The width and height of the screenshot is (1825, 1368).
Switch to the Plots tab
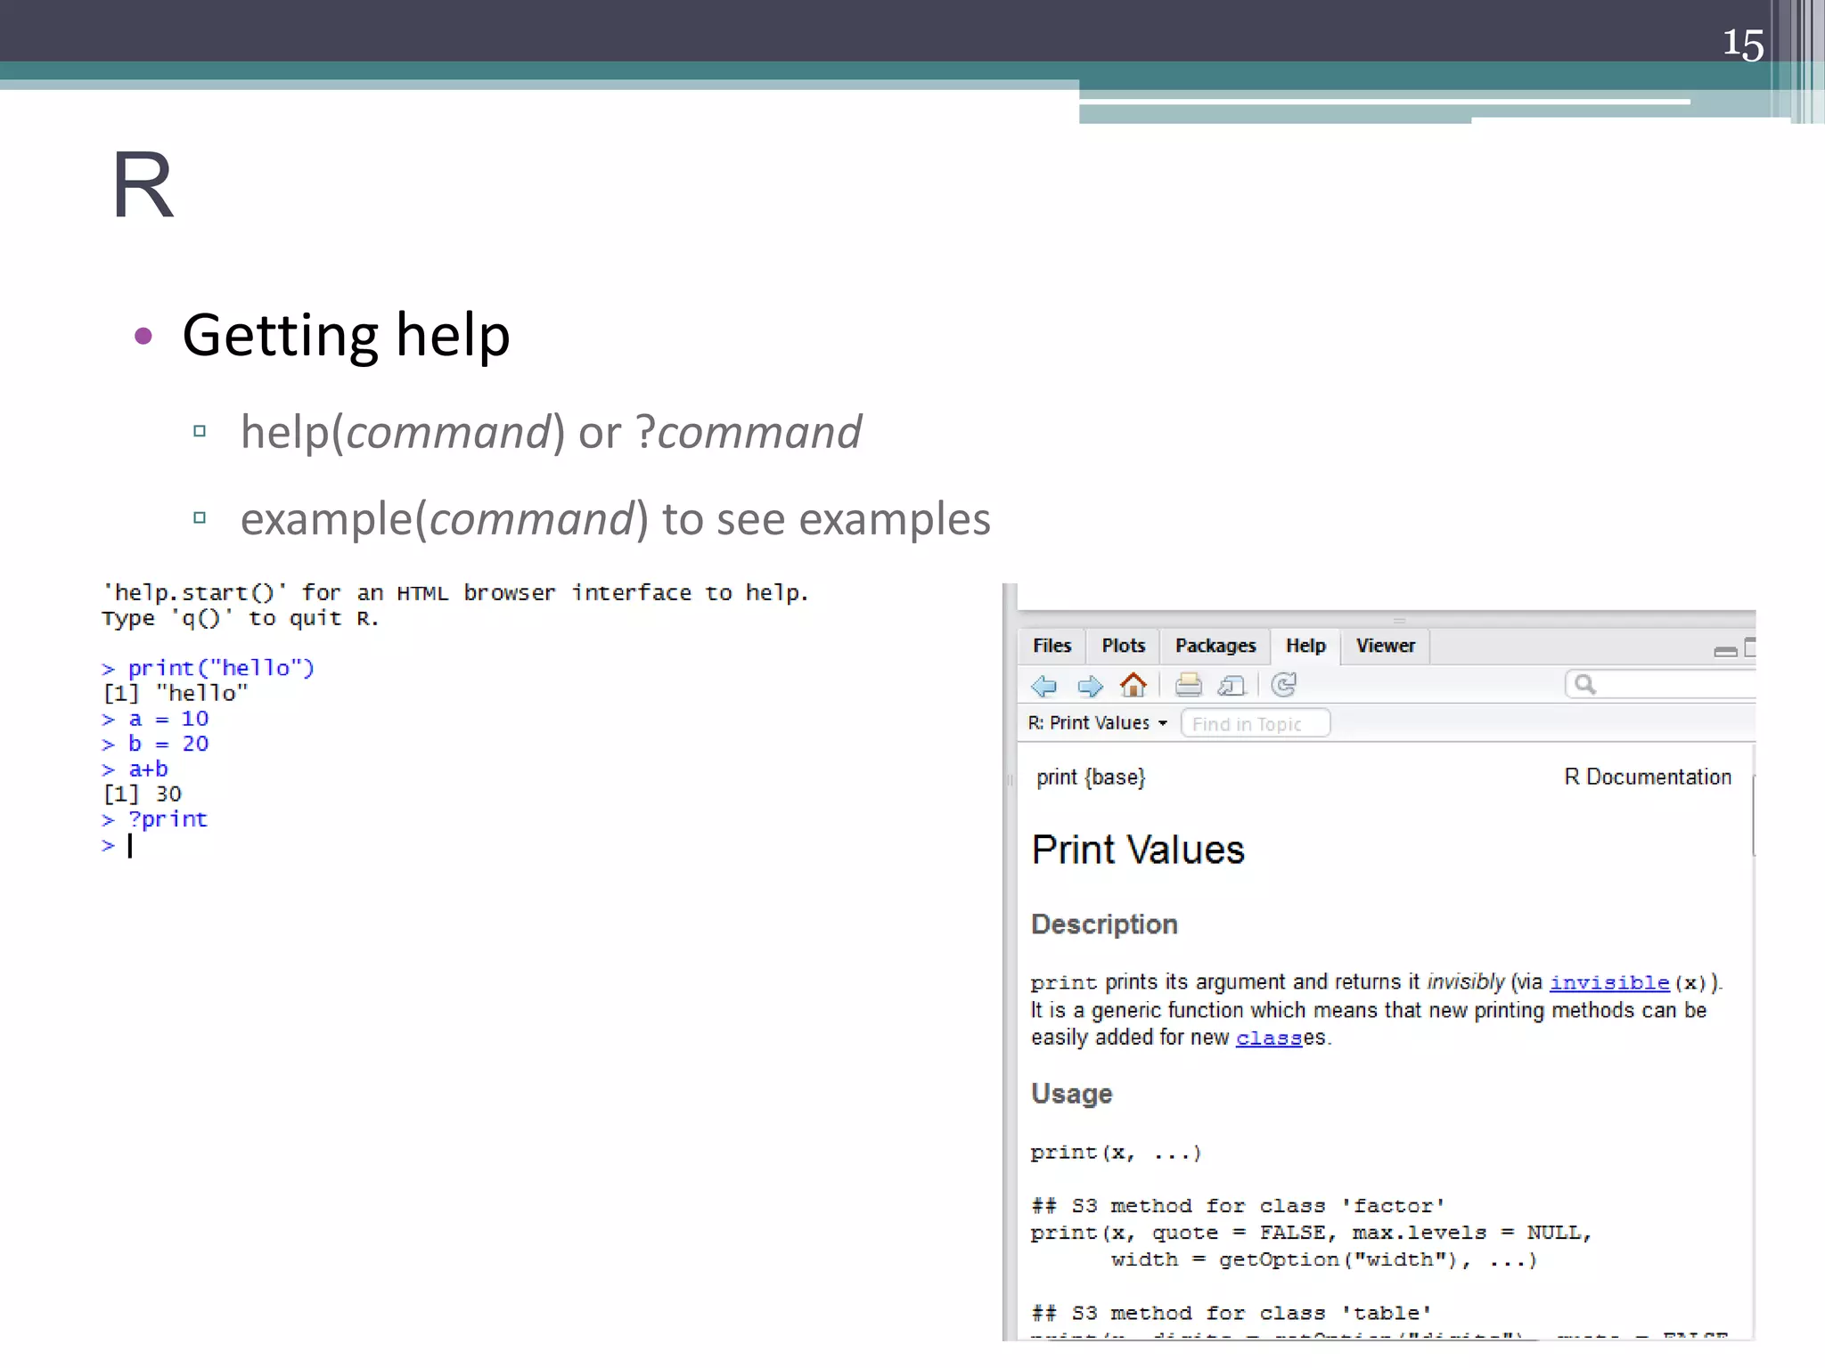pyautogui.click(x=1123, y=646)
